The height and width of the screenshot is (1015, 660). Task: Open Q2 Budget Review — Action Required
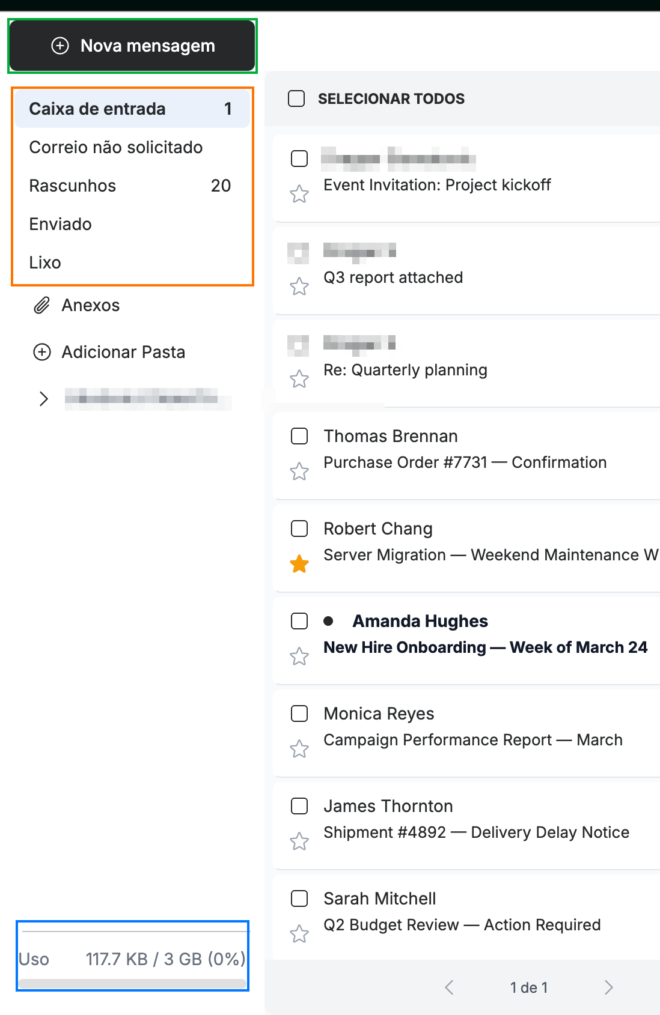462,925
